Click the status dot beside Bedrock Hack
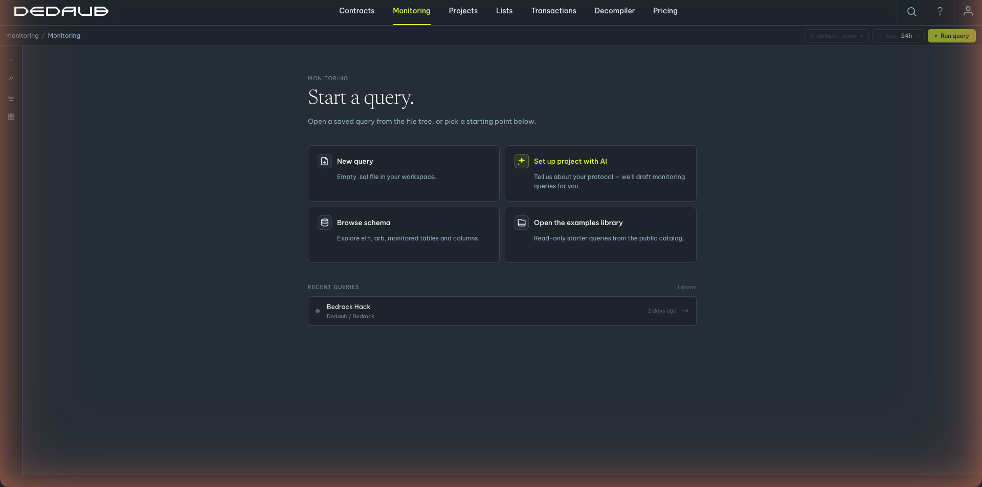 [318, 311]
